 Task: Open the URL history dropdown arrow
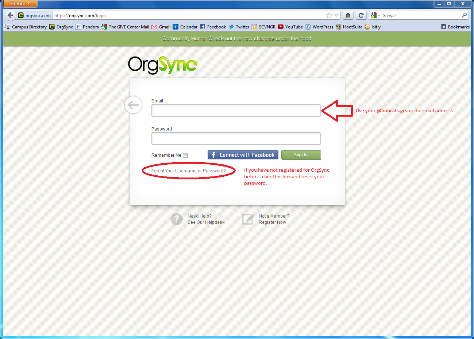tap(336, 16)
